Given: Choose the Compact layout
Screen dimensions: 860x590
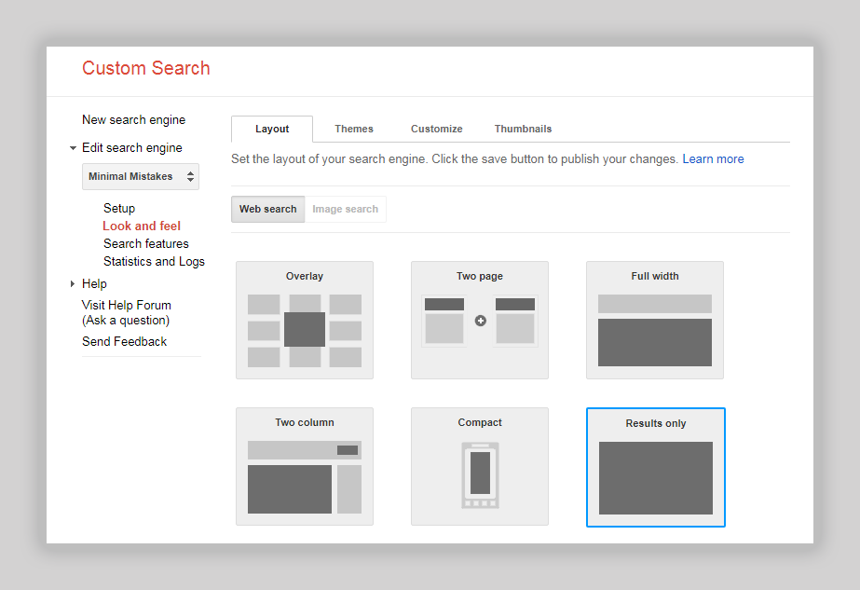Looking at the screenshot, I should click(479, 466).
